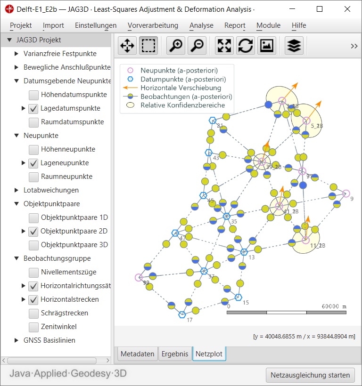Open the Projekt menu
Screen dimensions: 362x386
pos(21,25)
